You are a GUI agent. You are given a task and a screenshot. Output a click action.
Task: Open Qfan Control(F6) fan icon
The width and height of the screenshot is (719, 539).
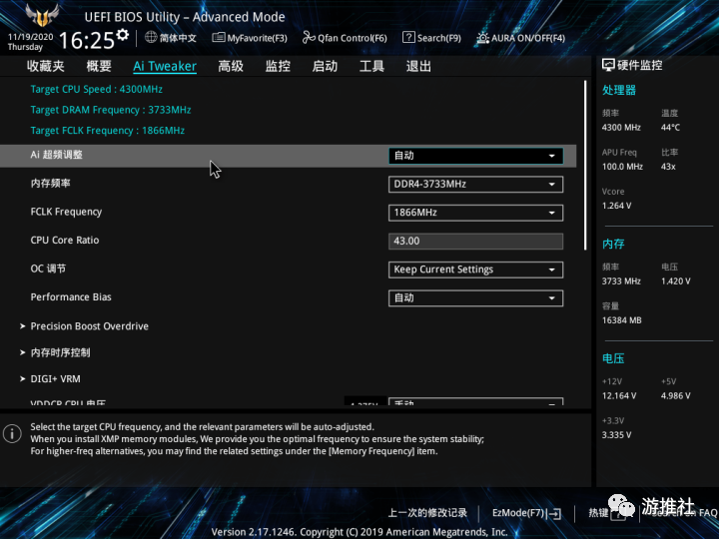point(309,37)
